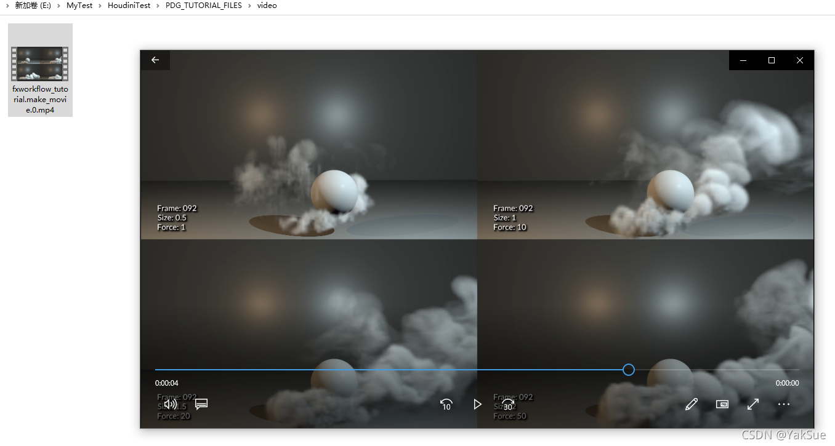The height and width of the screenshot is (446, 835).
Task: Skip forward 30 seconds
Action: click(x=508, y=404)
